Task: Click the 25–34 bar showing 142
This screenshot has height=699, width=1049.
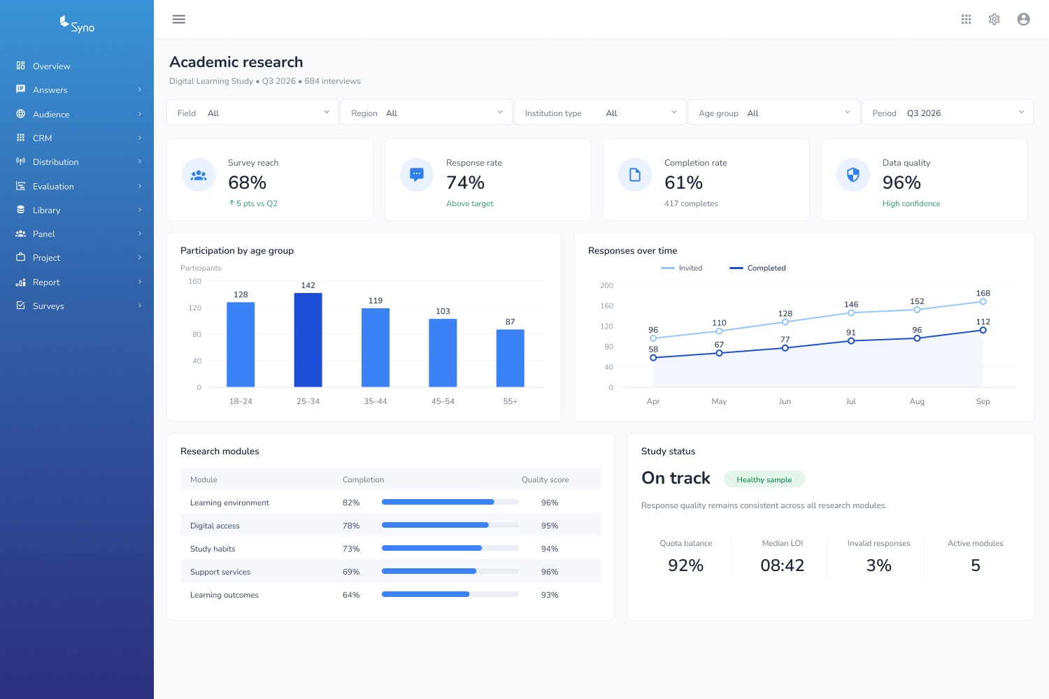Action: (x=308, y=340)
